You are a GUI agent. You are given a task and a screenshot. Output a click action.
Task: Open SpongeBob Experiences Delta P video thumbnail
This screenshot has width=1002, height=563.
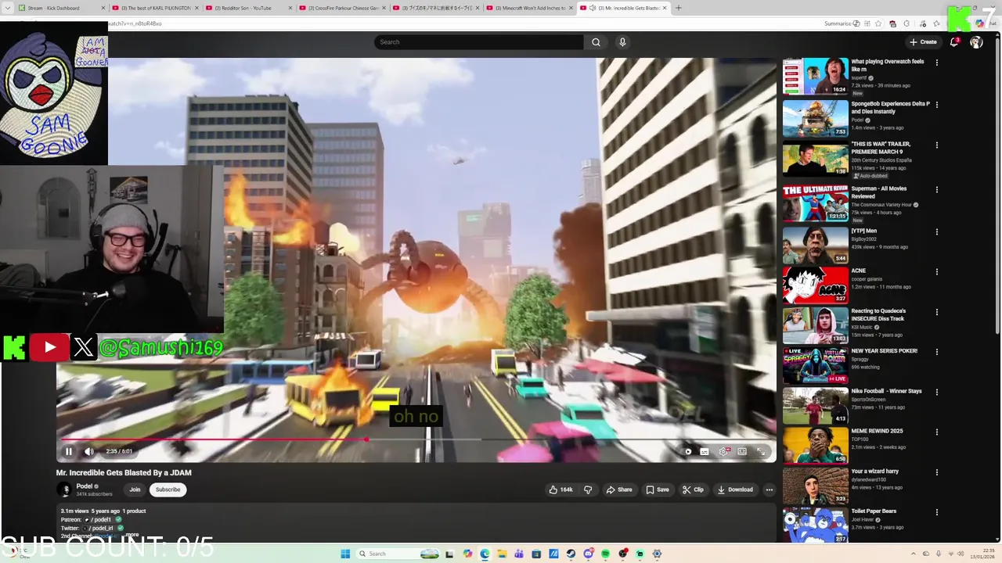pyautogui.click(x=815, y=118)
